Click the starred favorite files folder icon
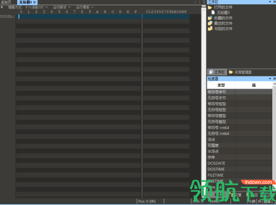Screen dimensions: 276x205 point(210,18)
